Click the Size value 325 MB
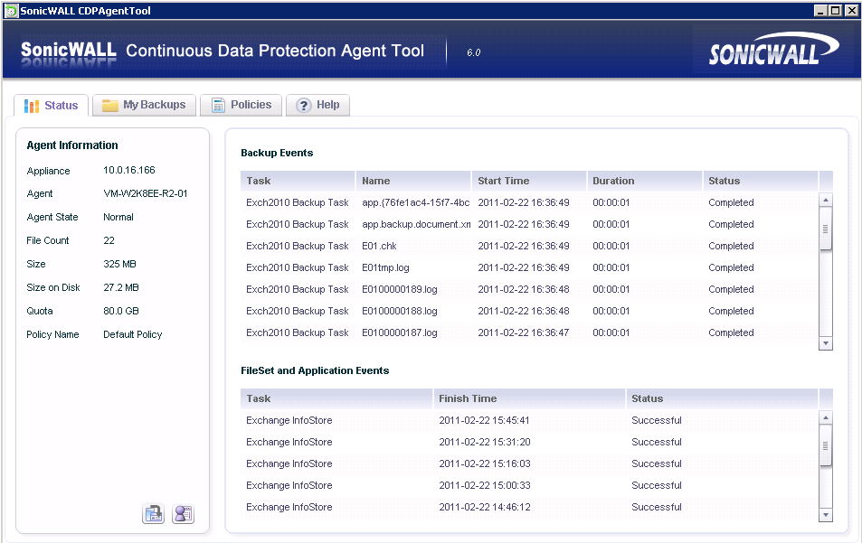 (119, 264)
